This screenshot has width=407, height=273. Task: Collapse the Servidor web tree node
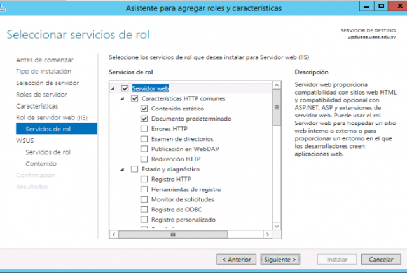[113, 89]
